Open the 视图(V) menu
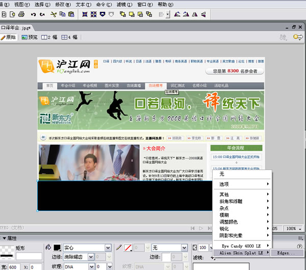 [x=22, y=4]
